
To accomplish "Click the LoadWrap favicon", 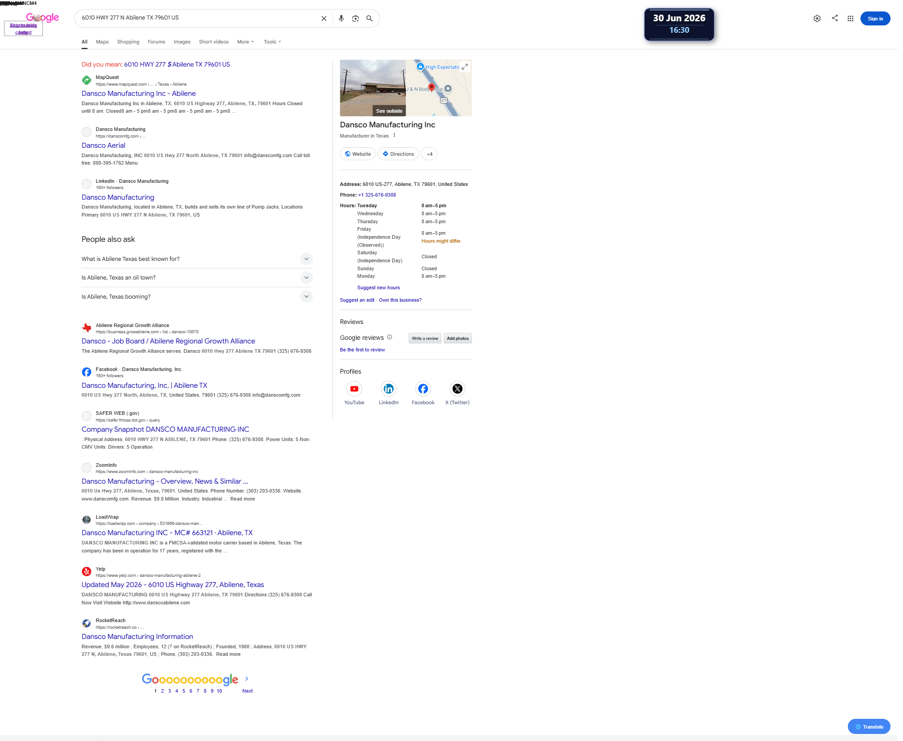I will click(86, 520).
